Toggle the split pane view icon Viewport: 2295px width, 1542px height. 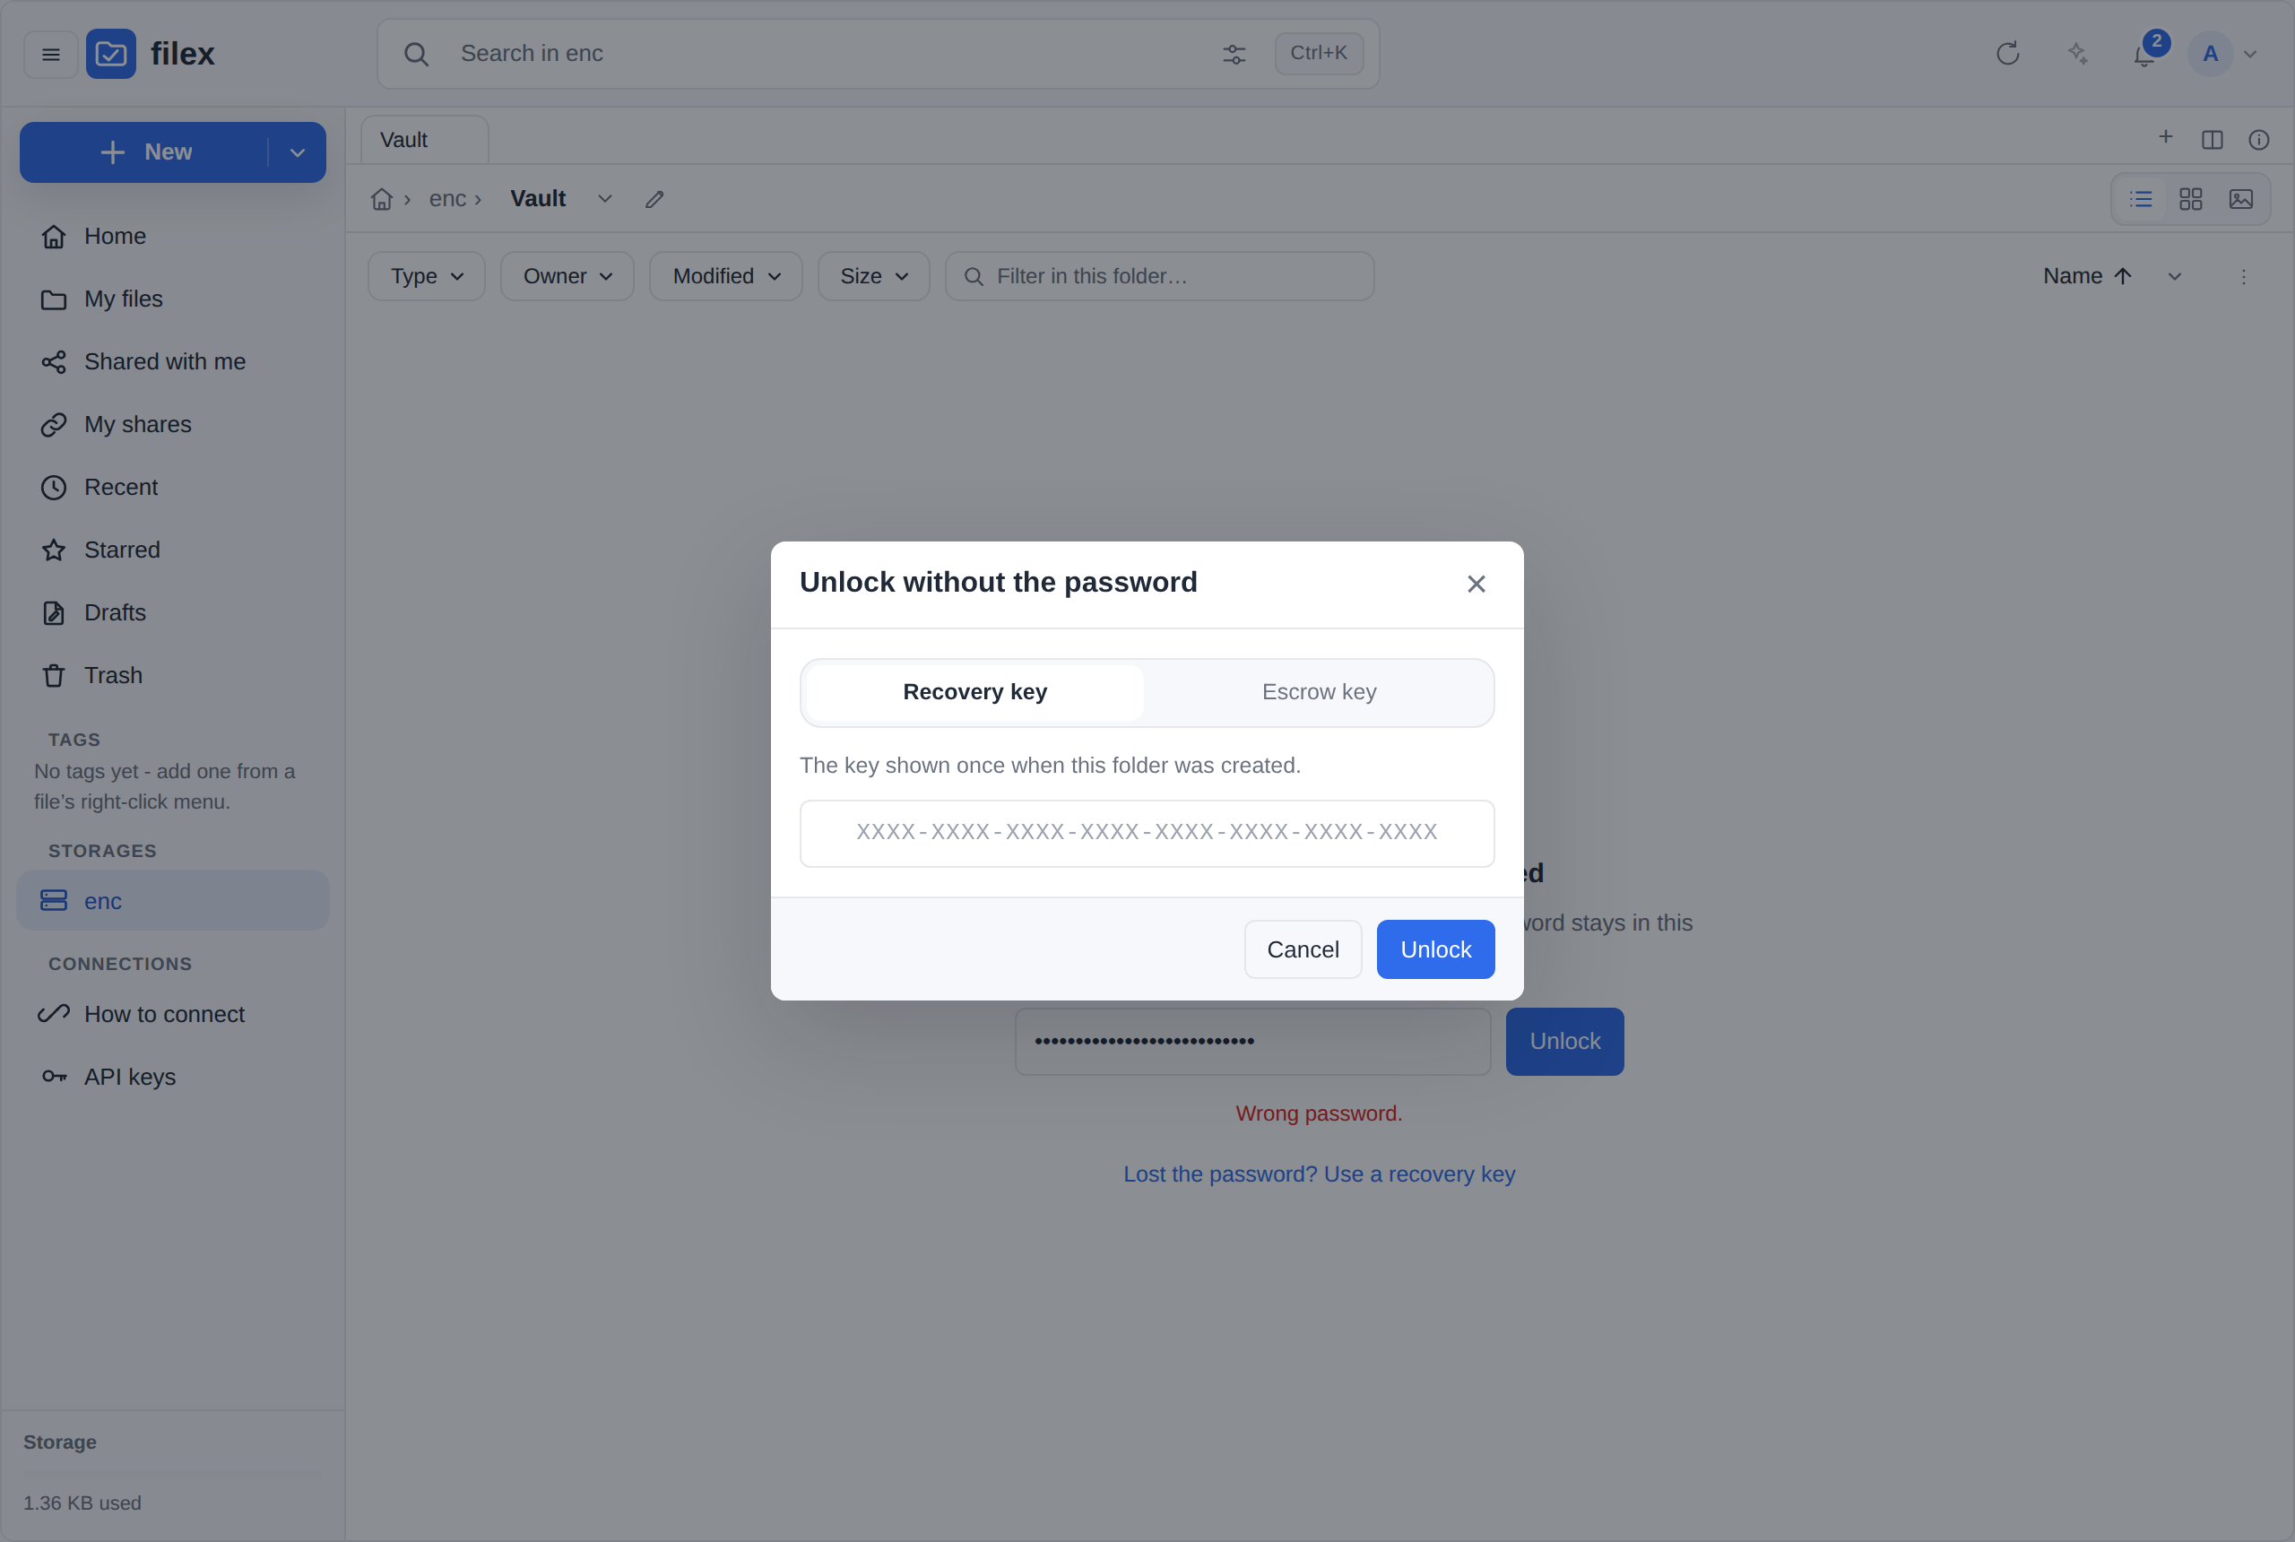point(2213,140)
